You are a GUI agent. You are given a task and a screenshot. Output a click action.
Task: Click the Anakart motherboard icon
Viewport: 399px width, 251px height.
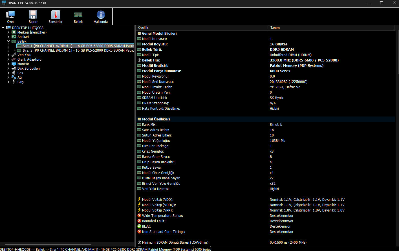click(14, 37)
